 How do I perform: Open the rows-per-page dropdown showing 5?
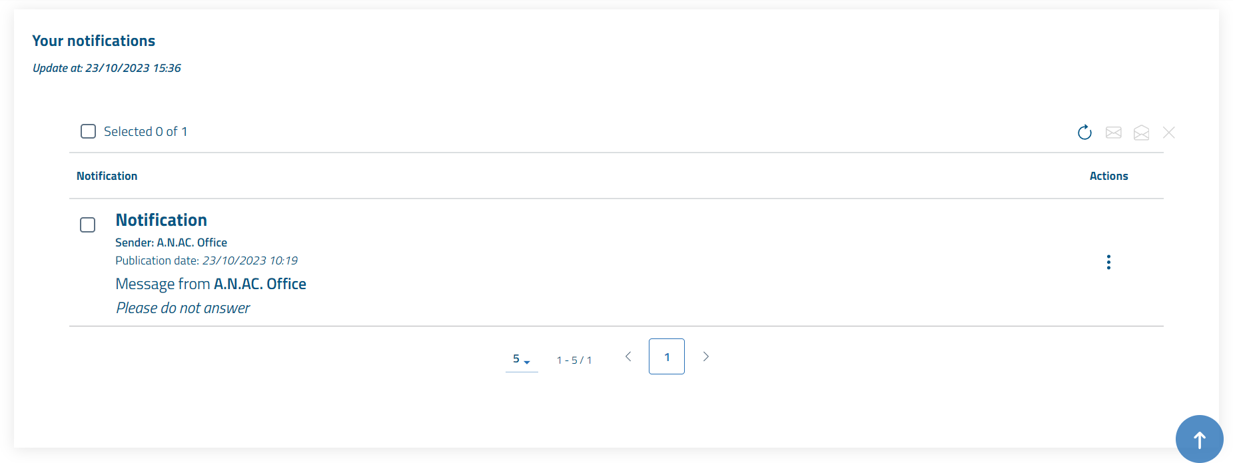click(521, 359)
